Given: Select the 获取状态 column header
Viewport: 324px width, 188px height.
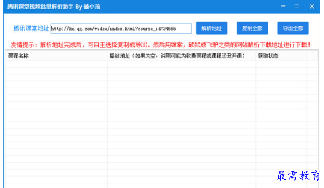Looking at the screenshot, I should click(281, 56).
